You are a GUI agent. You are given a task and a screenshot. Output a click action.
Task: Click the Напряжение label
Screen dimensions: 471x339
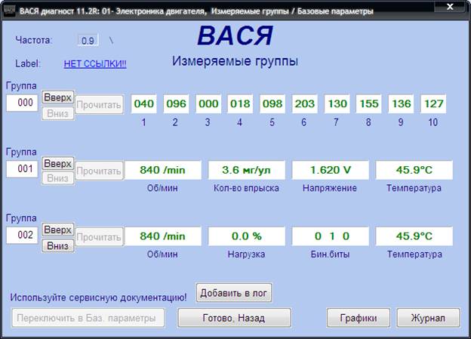[x=330, y=188]
